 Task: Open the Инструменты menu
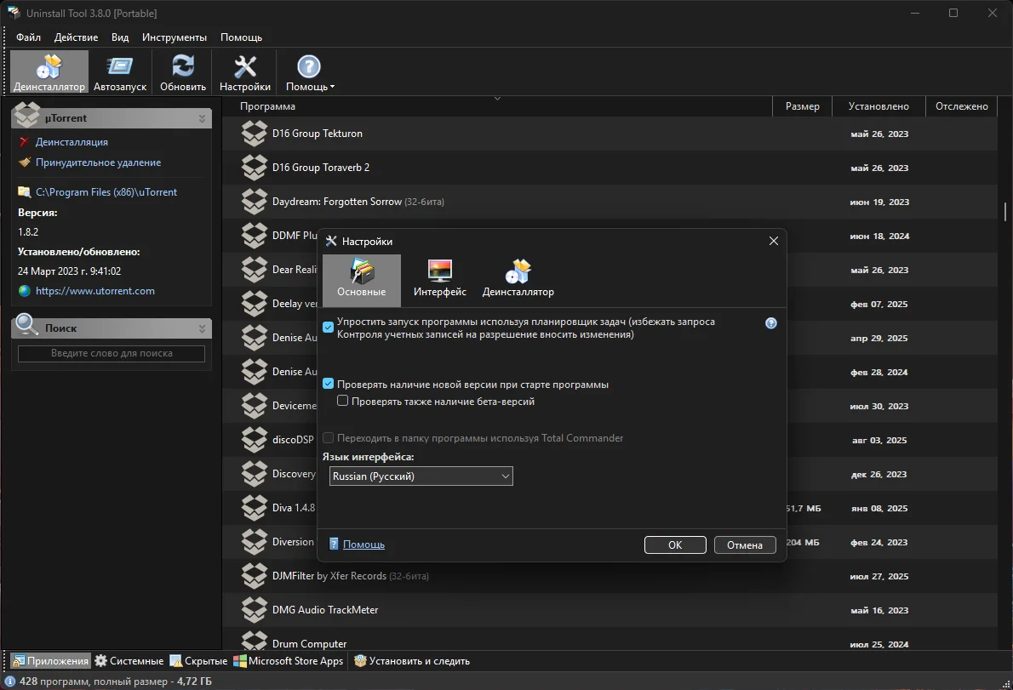pos(175,37)
